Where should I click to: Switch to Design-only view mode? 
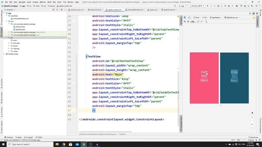257,13
